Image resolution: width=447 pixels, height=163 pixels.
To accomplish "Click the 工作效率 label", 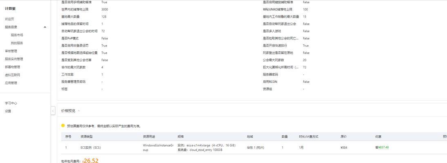I will coord(68,75).
